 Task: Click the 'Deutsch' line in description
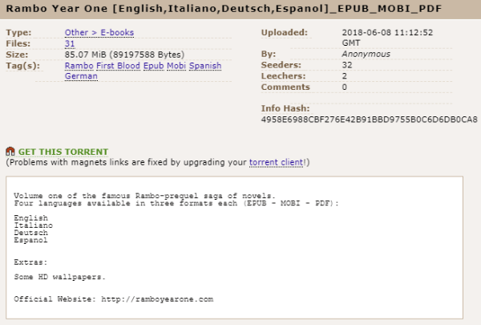click(x=30, y=233)
